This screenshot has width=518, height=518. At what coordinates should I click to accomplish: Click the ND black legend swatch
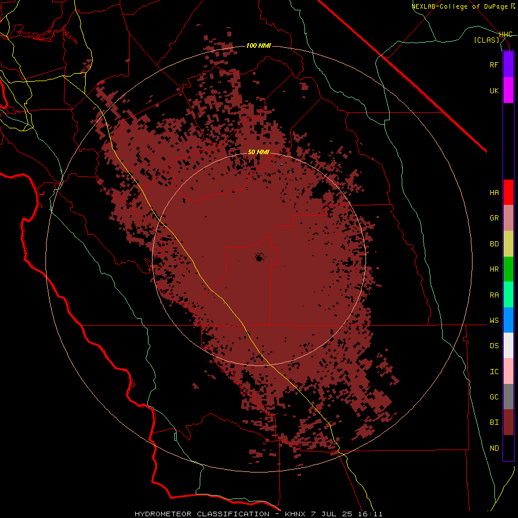tap(508, 448)
